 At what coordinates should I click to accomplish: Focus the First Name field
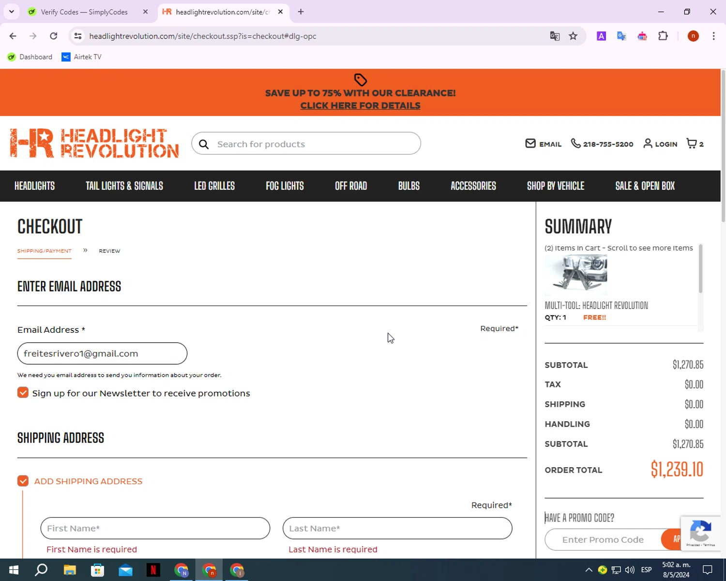155,528
